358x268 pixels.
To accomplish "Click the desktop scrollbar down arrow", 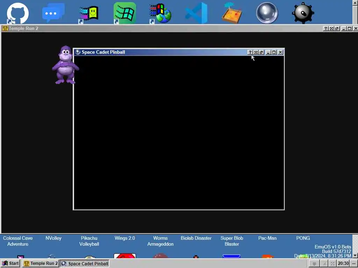I will coord(355,255).
